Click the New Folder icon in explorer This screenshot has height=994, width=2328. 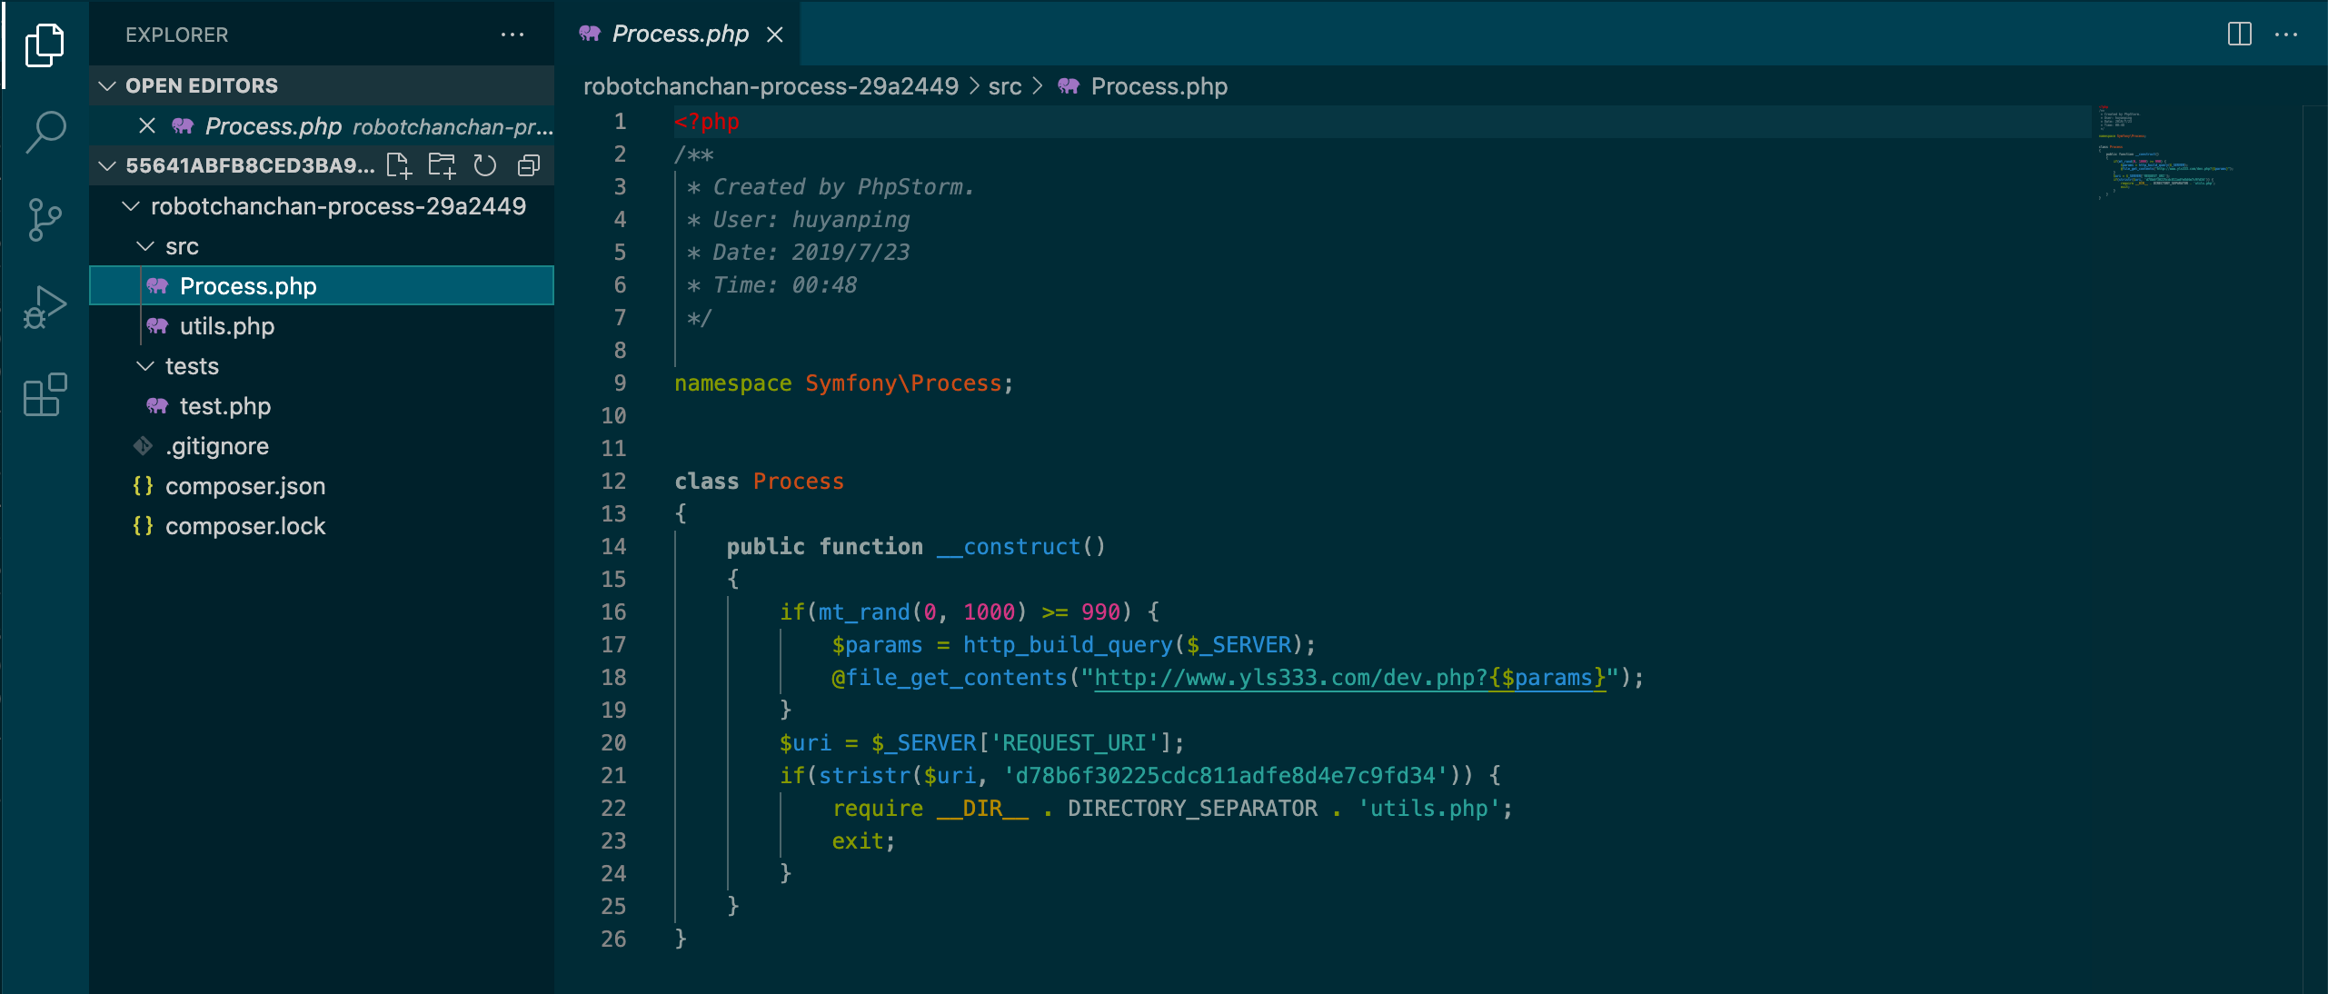(x=443, y=165)
